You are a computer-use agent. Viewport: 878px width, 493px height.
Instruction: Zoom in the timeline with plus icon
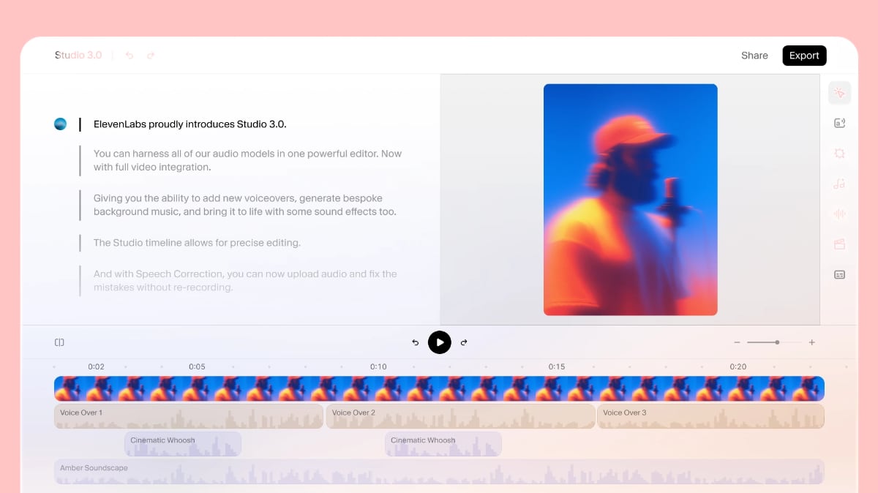coord(811,342)
